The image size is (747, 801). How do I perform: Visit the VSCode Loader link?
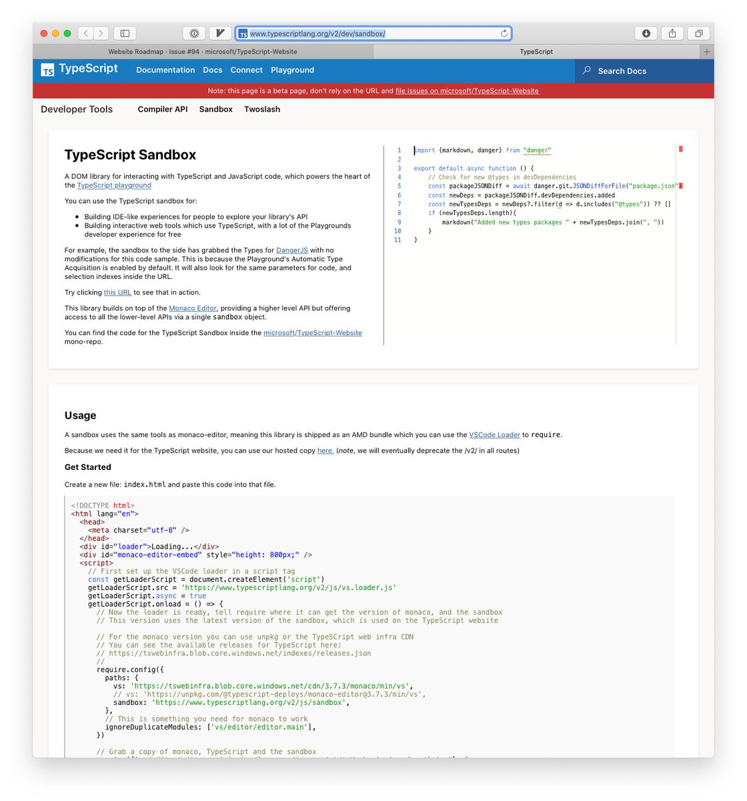pyautogui.click(x=494, y=435)
